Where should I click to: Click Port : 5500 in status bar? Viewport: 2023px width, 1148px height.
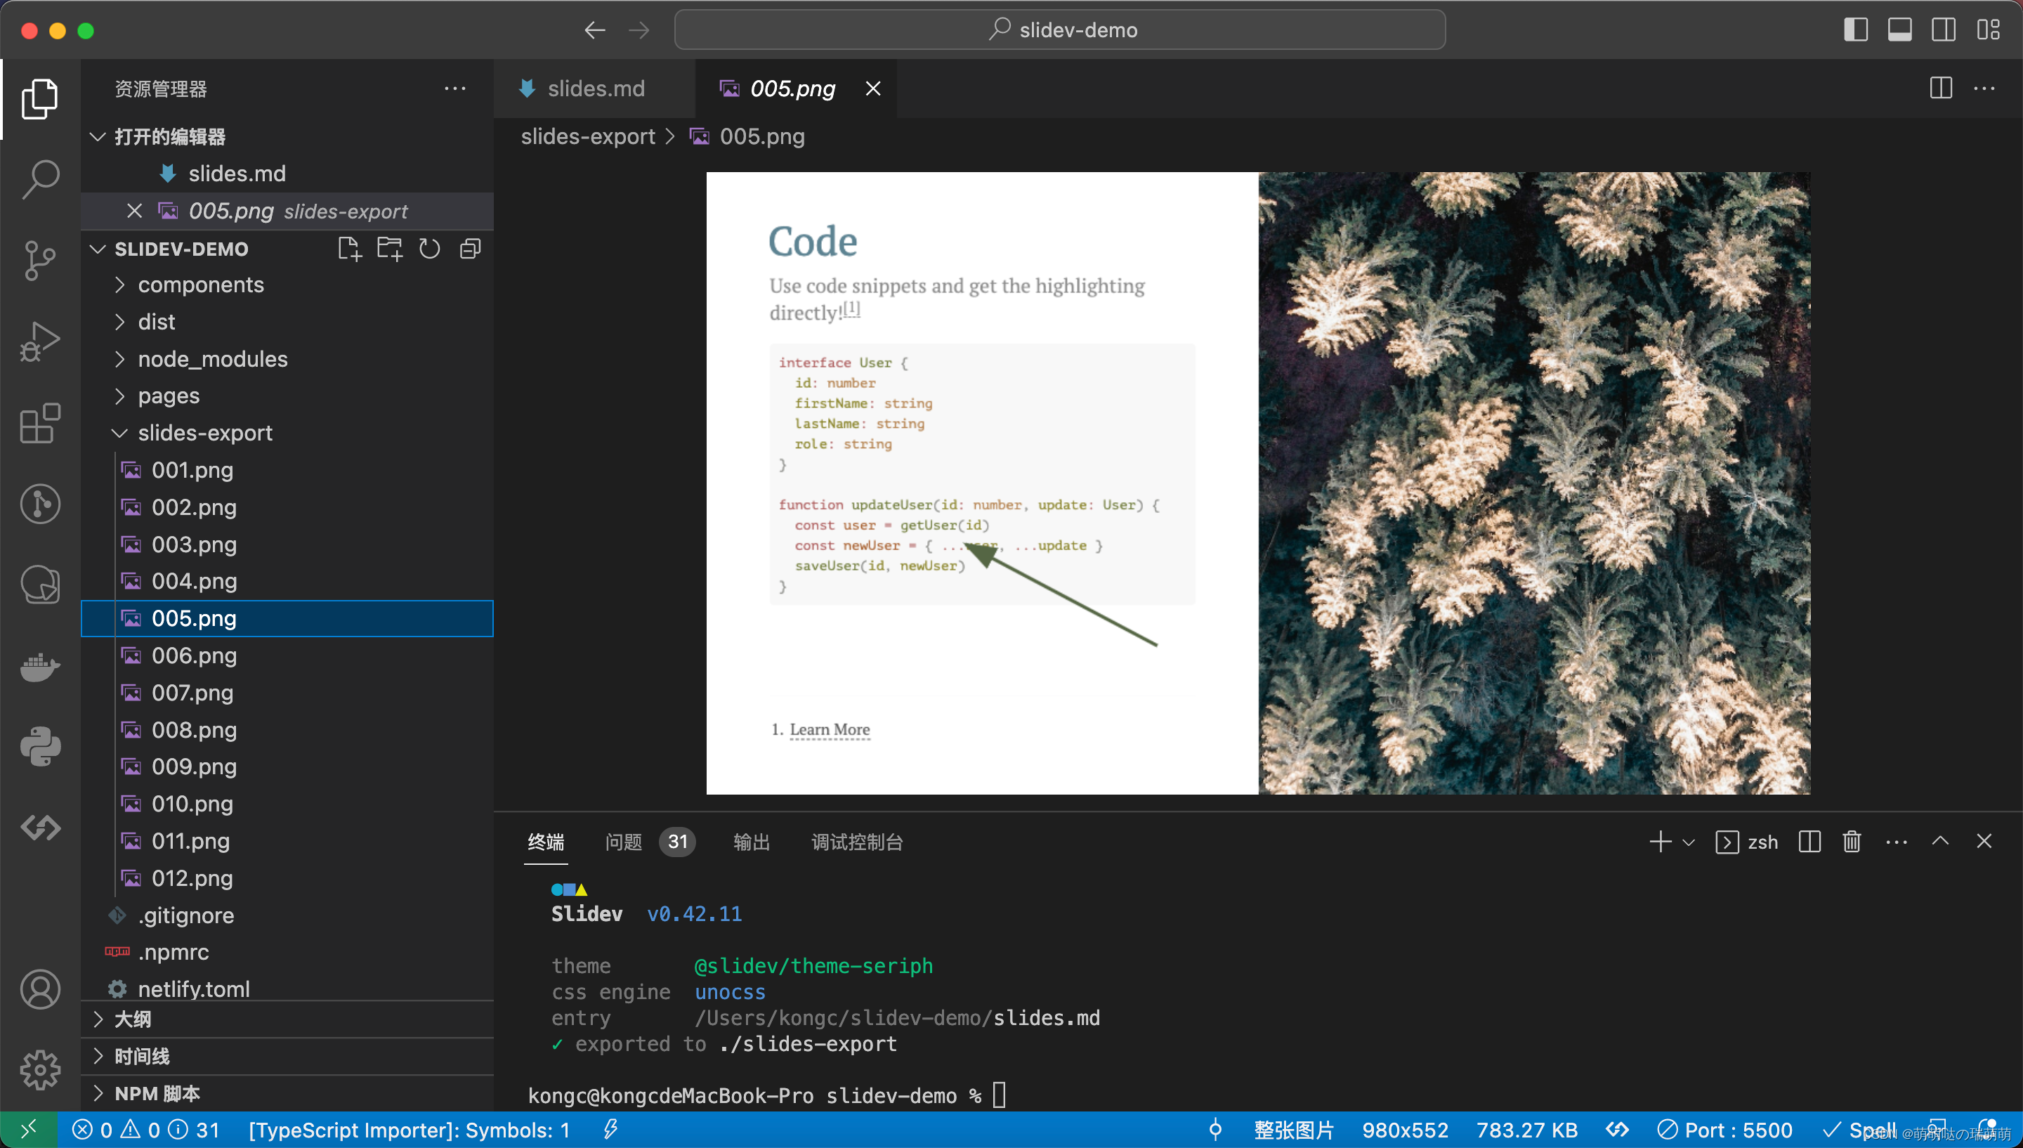(1724, 1130)
